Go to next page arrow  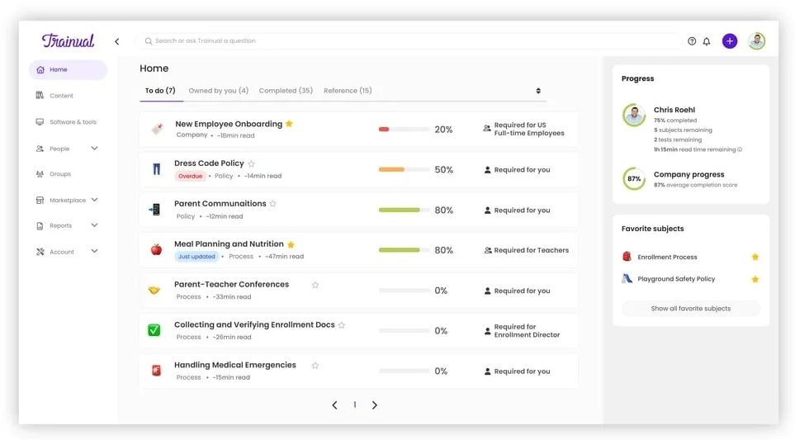[374, 405]
